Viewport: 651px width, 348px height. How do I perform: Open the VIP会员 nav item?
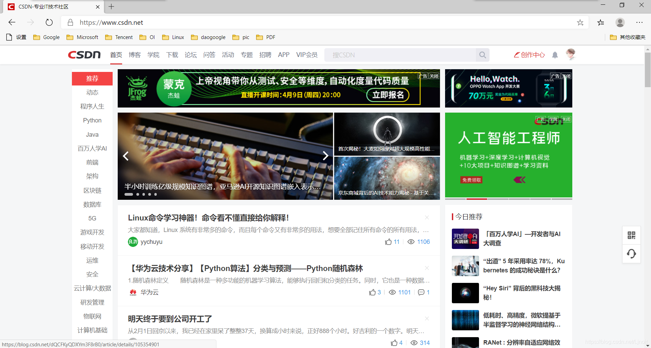(x=307, y=55)
